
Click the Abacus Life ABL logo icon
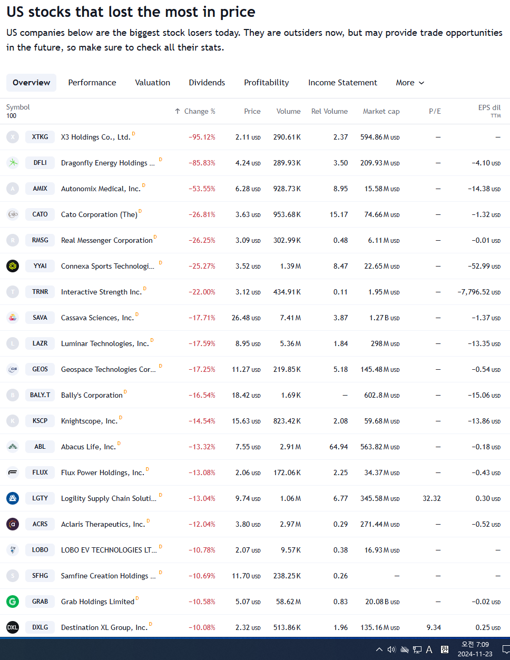click(x=13, y=447)
